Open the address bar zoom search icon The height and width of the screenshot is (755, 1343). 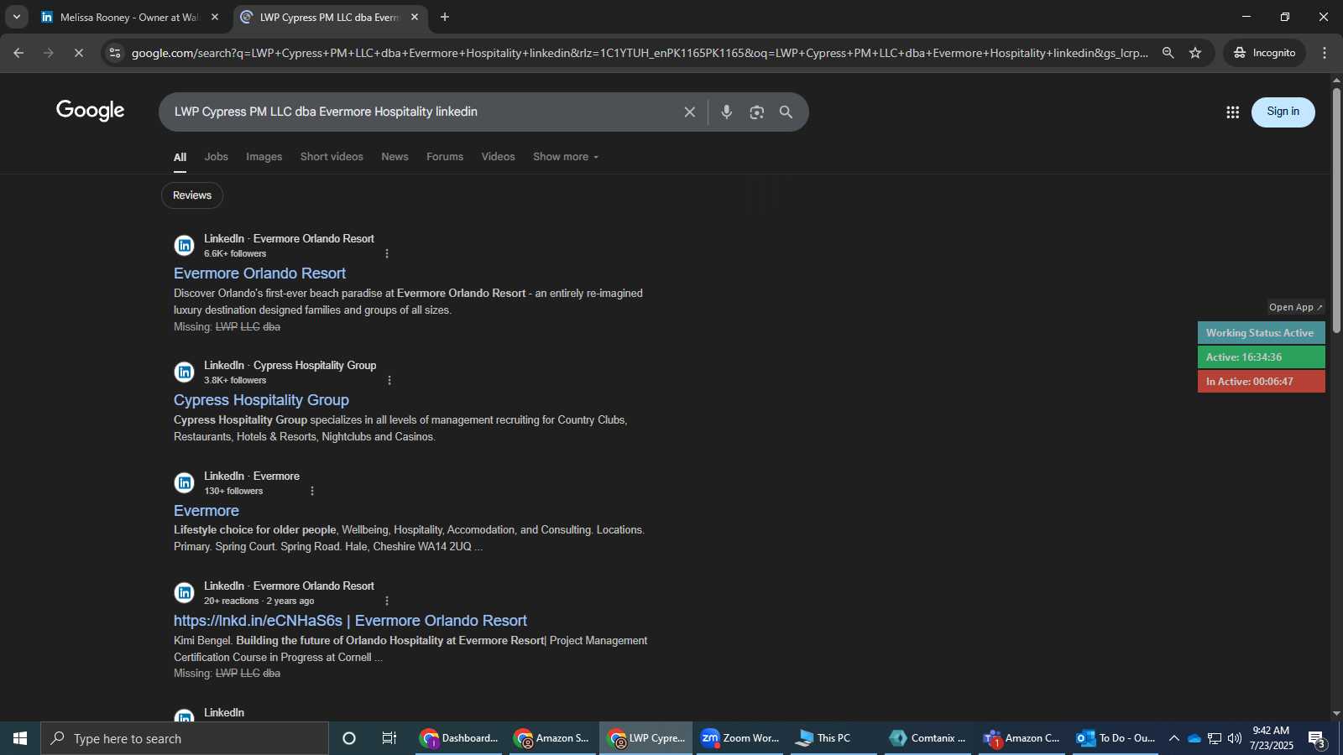[1168, 53]
